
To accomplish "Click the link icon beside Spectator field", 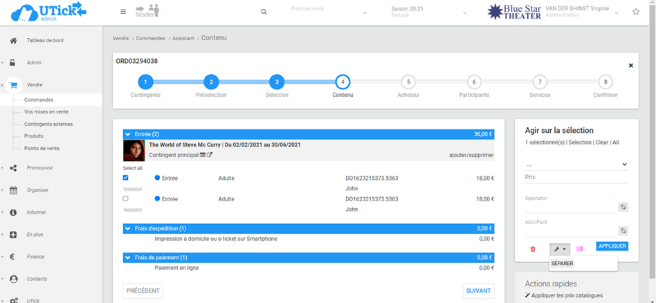I will tap(623, 207).
